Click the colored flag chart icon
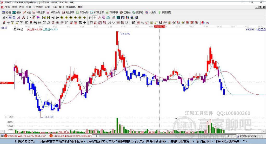This screenshot has width=266, height=144. click(x=38, y=18)
